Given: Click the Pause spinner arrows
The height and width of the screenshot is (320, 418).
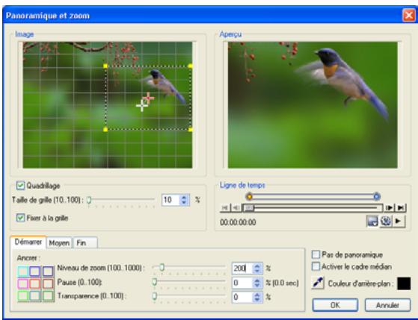Looking at the screenshot, I should (257, 283).
